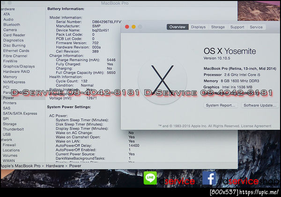Image resolution: width=281 pixels, height=197 pixels.
Task: Select USB in the sidebar
Action: click(x=7, y=134)
